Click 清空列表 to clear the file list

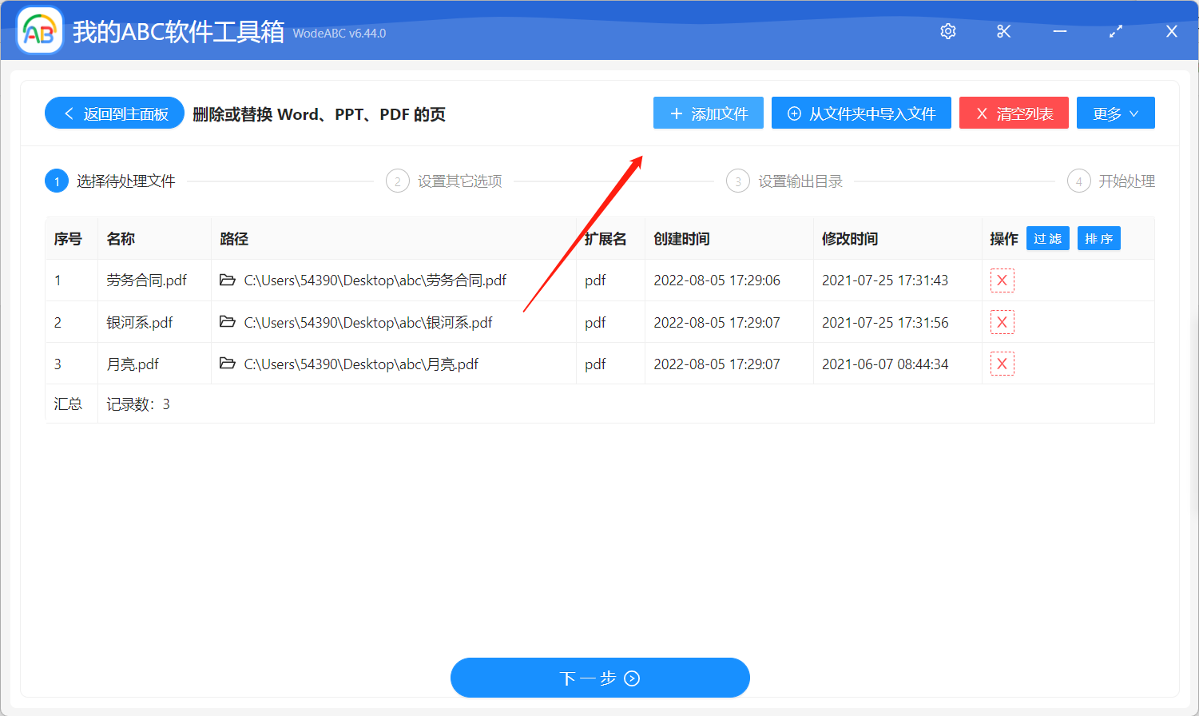pos(1014,113)
